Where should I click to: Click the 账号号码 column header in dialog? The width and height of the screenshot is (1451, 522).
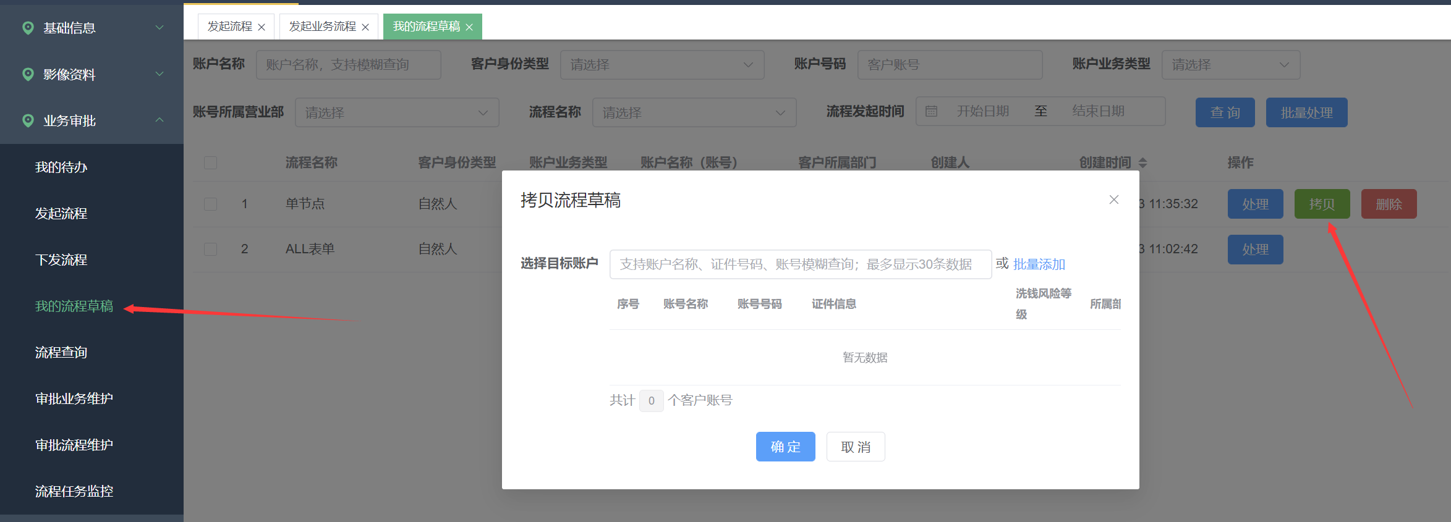pyautogui.click(x=760, y=304)
